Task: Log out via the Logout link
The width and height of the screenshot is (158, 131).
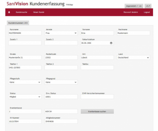Action: pos(147,12)
